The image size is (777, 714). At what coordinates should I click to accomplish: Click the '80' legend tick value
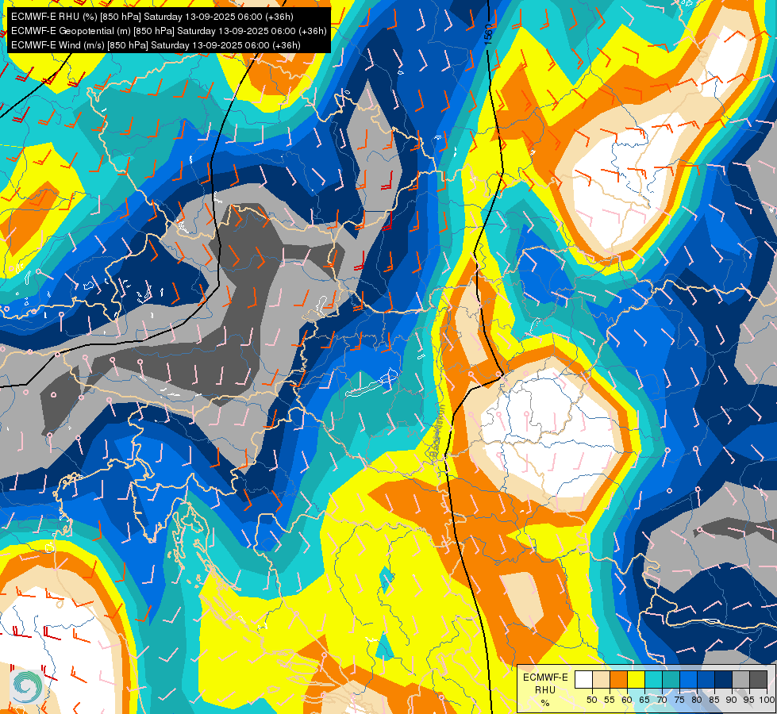point(697,700)
